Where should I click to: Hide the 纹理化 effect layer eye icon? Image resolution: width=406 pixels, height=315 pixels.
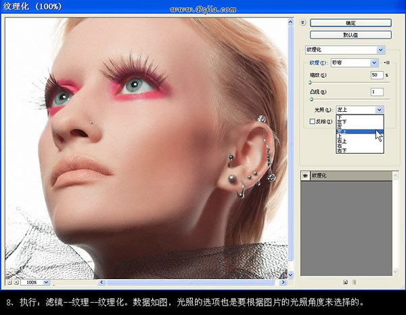click(305, 175)
